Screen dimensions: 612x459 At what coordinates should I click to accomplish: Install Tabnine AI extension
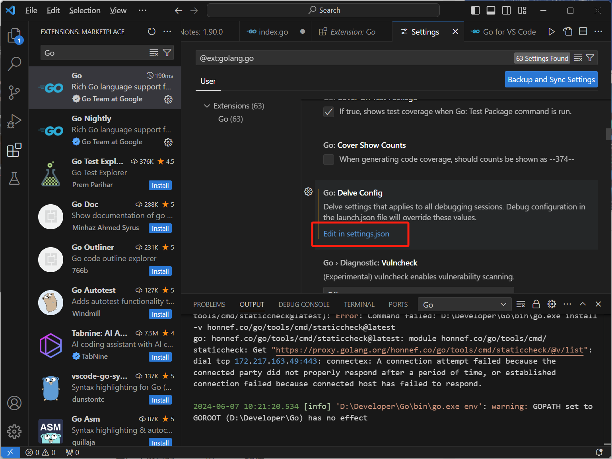tap(160, 357)
